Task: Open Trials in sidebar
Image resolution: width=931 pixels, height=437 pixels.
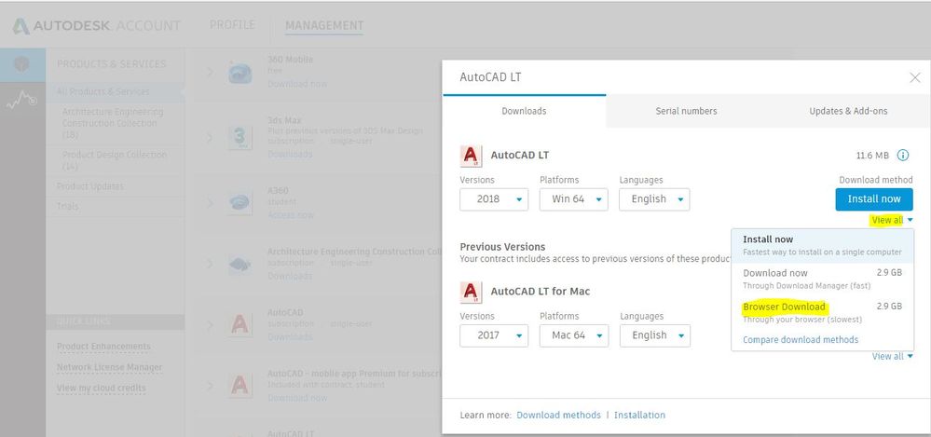Action: (x=67, y=206)
